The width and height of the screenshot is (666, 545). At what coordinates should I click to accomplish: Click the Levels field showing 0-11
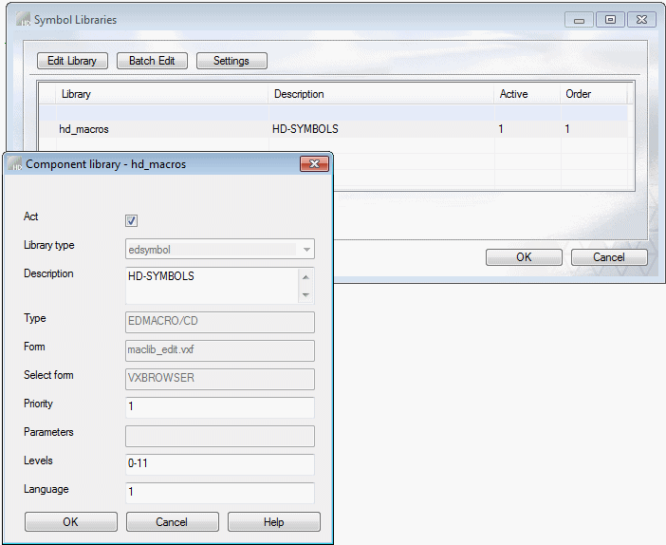coord(219,464)
